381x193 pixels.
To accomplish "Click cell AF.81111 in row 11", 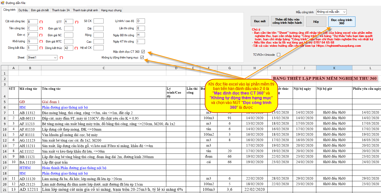I will (x=30, y=134).
